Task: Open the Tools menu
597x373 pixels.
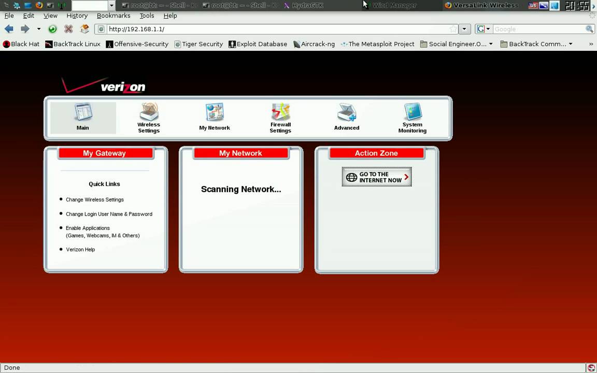Action: (x=147, y=16)
